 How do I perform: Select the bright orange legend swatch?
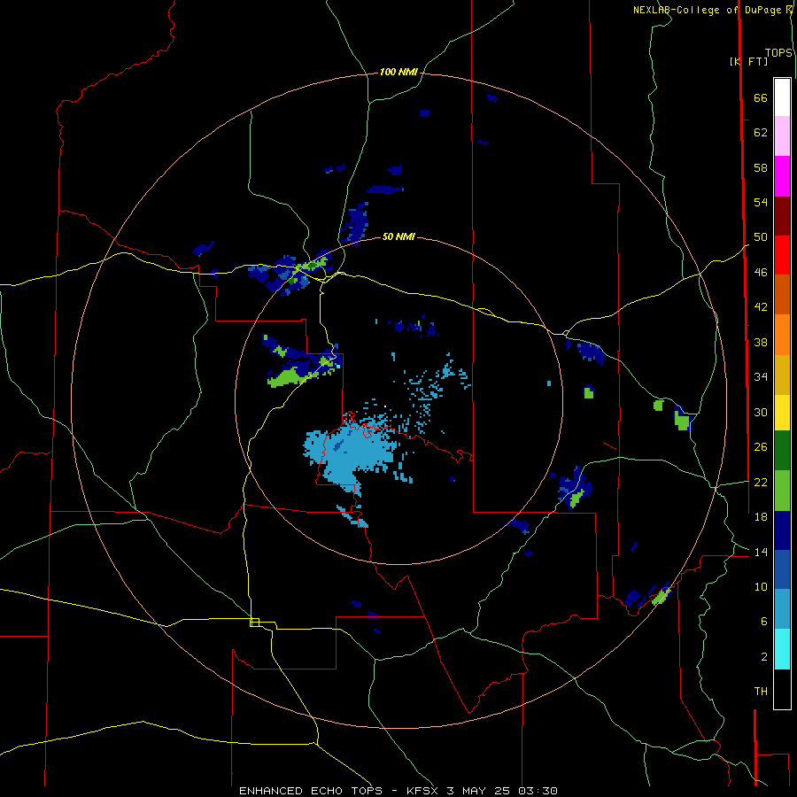(782, 335)
